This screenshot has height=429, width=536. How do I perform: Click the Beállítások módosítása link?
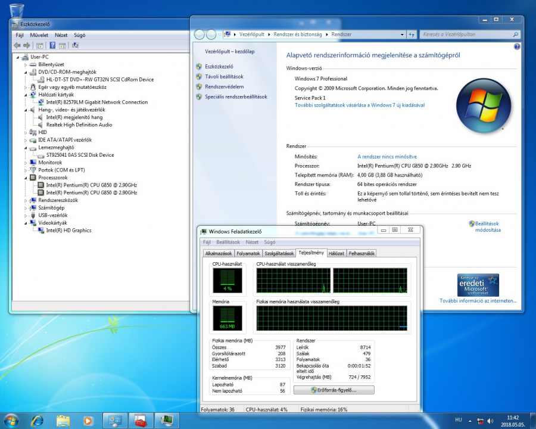tap(487, 227)
